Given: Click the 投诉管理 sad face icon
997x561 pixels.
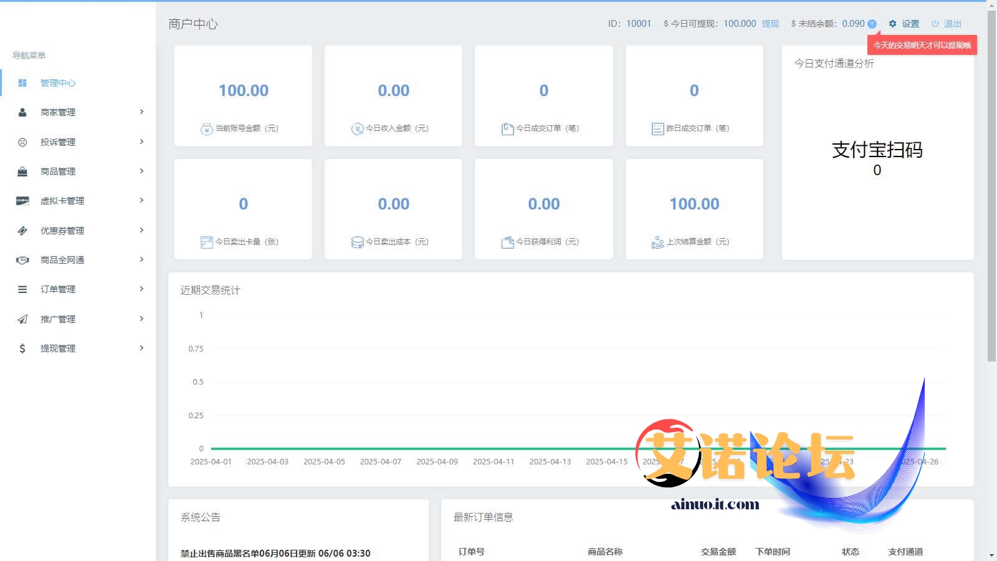Looking at the screenshot, I should coord(22,142).
